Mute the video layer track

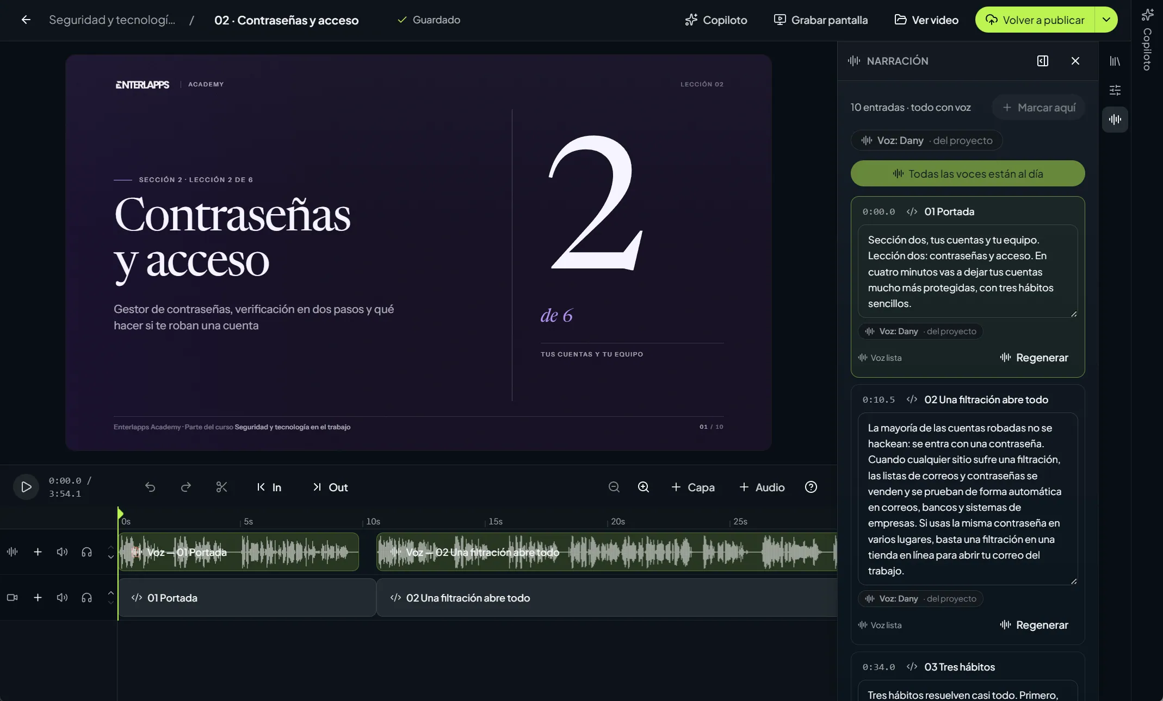pyautogui.click(x=63, y=598)
